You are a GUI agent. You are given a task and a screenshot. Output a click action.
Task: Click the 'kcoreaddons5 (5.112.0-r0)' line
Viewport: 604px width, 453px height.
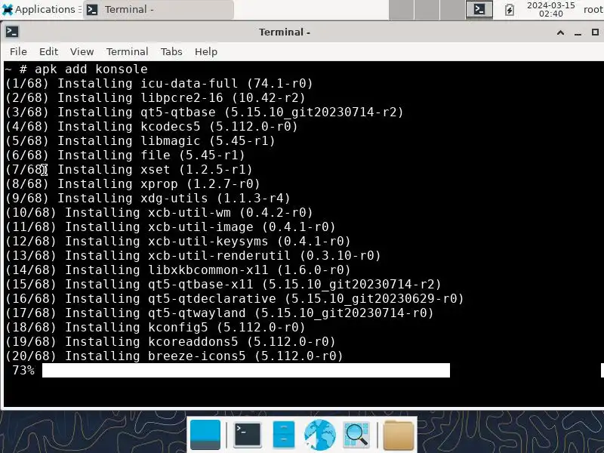coord(171,342)
